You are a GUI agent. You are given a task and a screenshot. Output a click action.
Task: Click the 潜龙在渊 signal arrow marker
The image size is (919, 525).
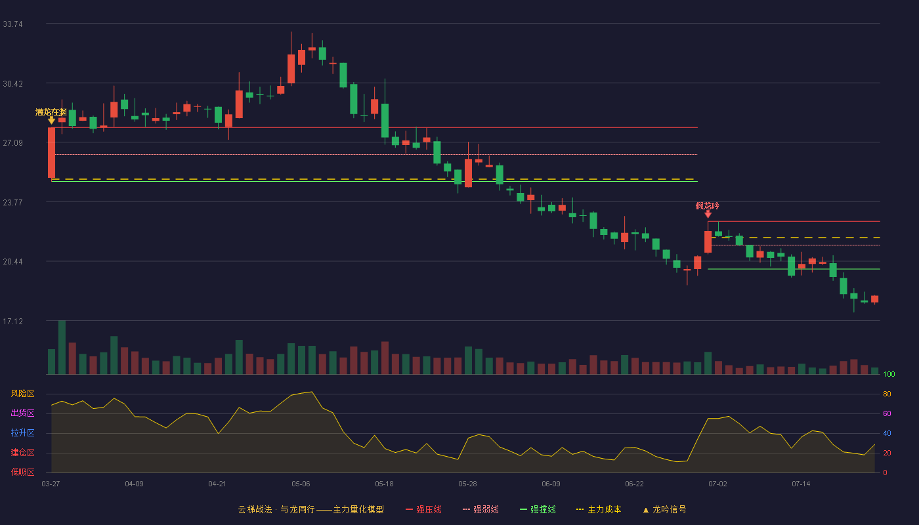[51, 121]
